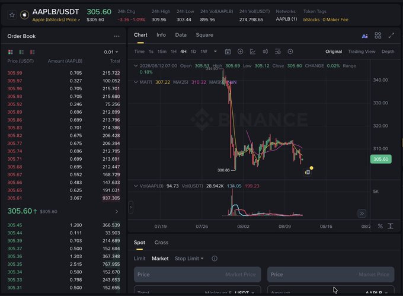Click the bStocks token tag
This screenshot has width=403, height=296.
click(311, 20)
